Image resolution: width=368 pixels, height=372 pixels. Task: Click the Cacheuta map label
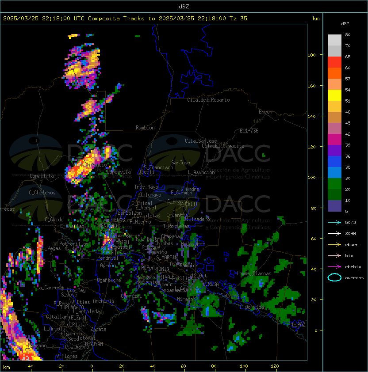[x=76, y=249]
